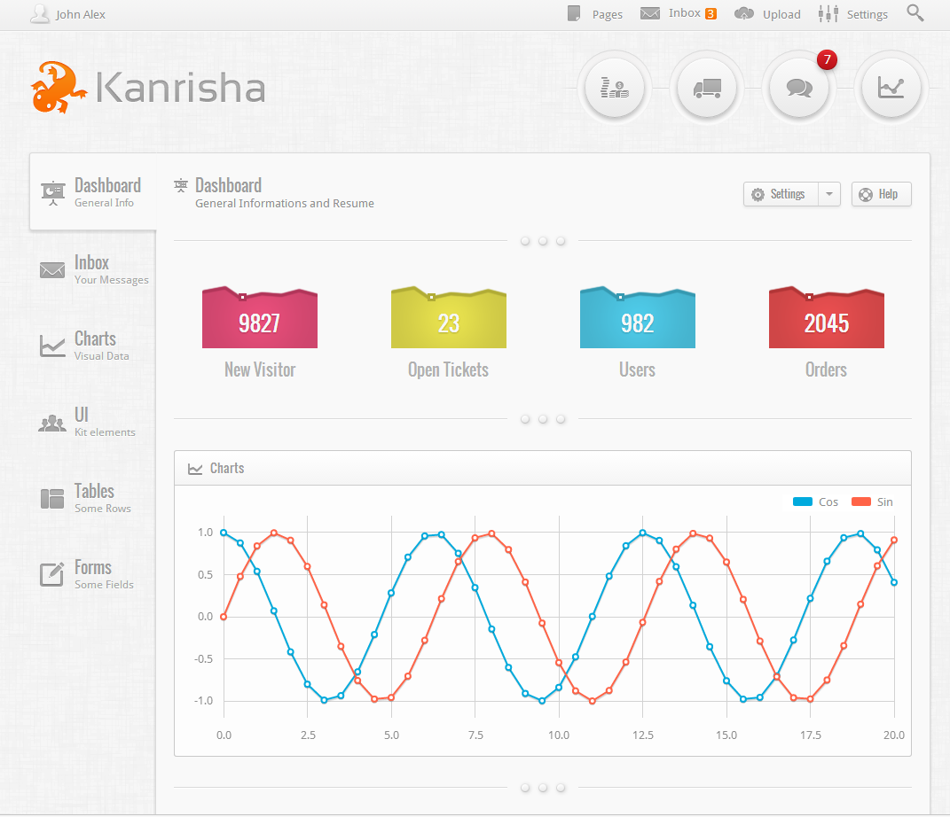Click the yellow 23 Open Tickets tile
Viewport: 950px width, 817px height.
(449, 317)
